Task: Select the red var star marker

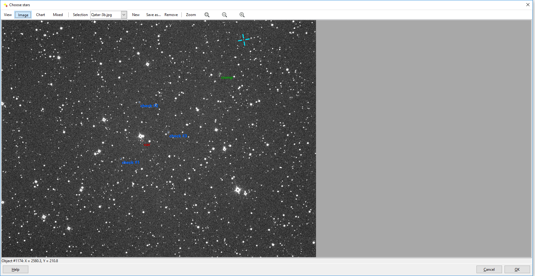Action: pyautogui.click(x=142, y=141)
